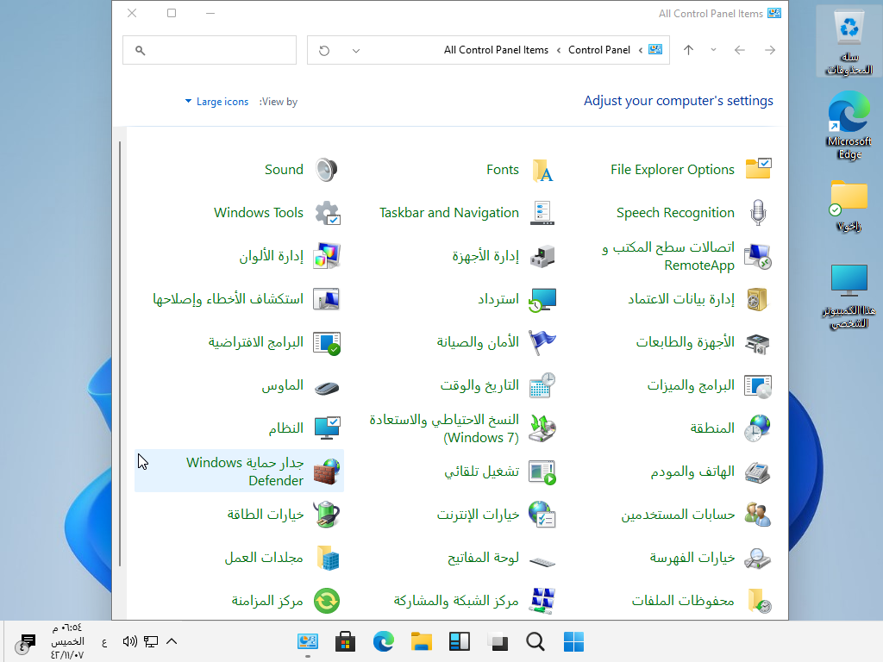Open استكشاف الأخطاء وإصلاحها troubleshooting icon
883x662 pixels.
(327, 299)
